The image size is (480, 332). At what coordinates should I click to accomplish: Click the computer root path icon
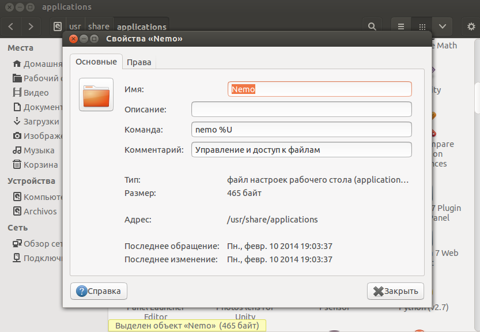pos(58,27)
